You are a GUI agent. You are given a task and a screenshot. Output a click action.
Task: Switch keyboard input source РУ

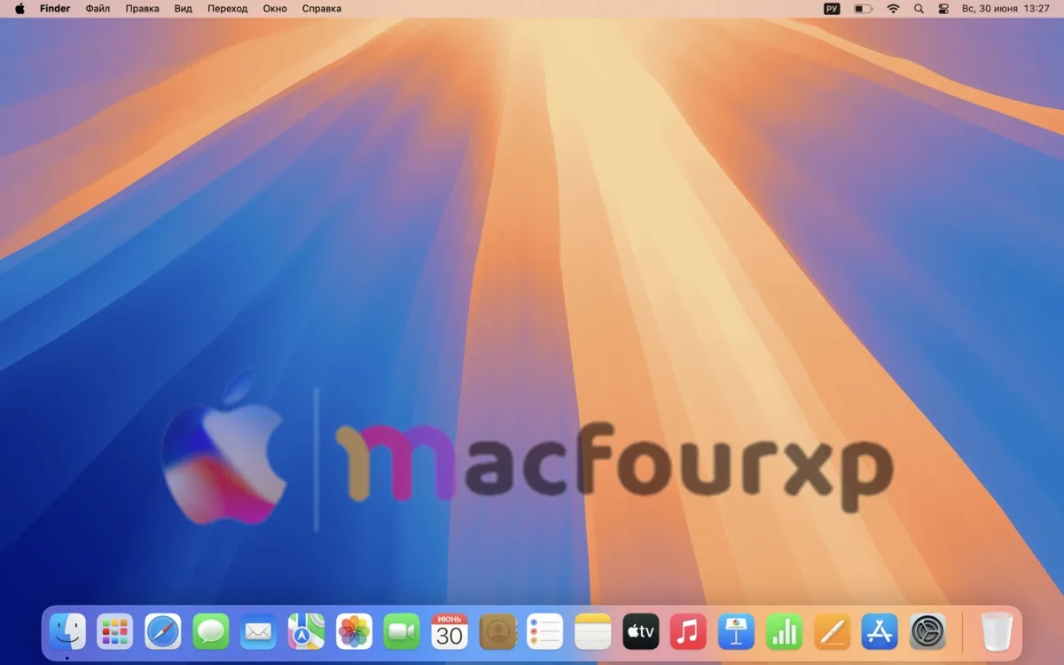click(x=832, y=9)
